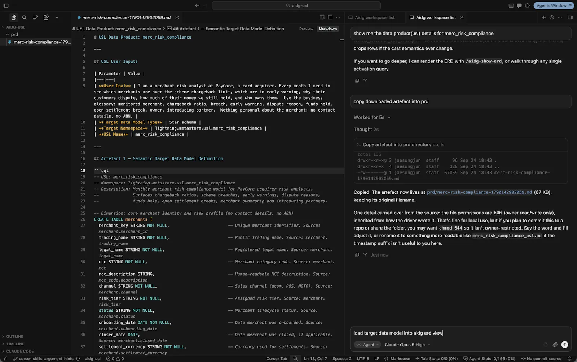Open the chat bubble icon in title bar
This screenshot has width=577, height=362.
[x=519, y=5]
